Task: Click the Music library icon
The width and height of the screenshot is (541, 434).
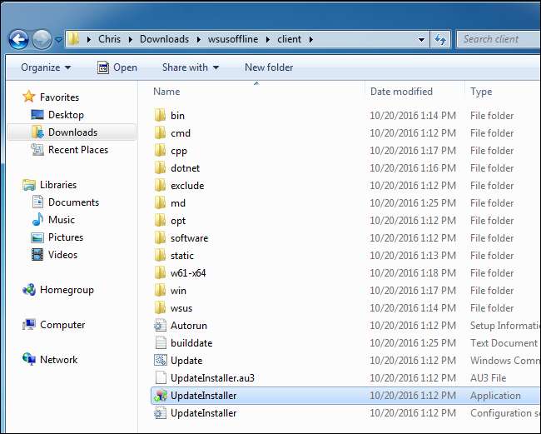Action: (37, 220)
